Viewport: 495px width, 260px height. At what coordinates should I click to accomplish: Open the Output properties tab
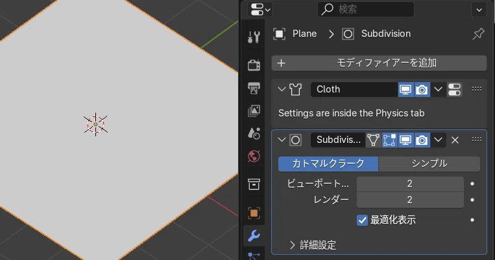coord(254,88)
